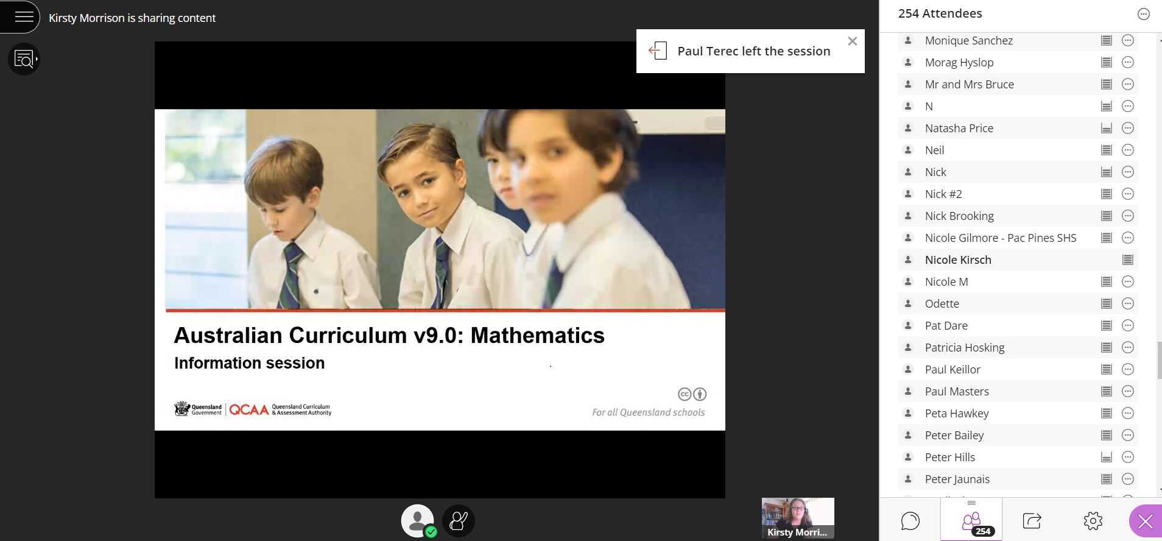This screenshot has width=1162, height=541.
Task: Select attendee name Nicole Kirsch
Action: (x=958, y=260)
